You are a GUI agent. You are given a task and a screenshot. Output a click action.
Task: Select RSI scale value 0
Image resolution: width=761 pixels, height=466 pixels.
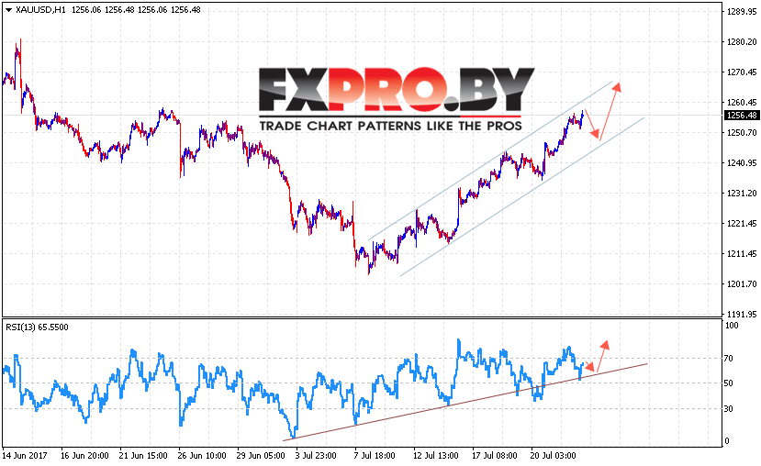726,441
